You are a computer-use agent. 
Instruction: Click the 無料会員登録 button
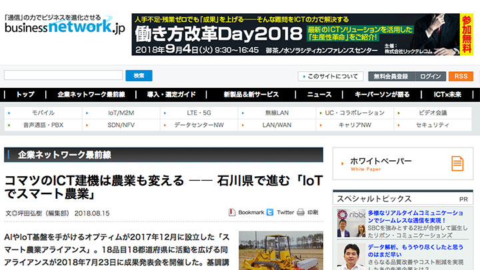[391, 76]
